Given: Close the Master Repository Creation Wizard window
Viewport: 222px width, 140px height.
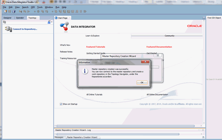Looking at the screenshot, I should tap(158, 55).
